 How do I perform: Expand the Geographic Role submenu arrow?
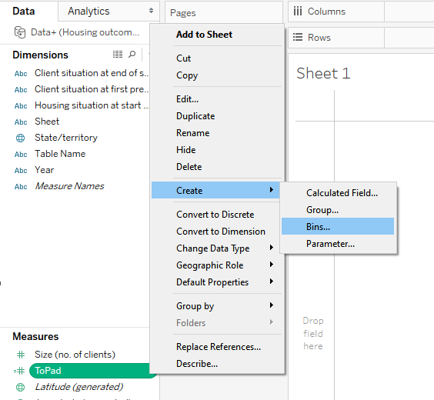click(272, 265)
